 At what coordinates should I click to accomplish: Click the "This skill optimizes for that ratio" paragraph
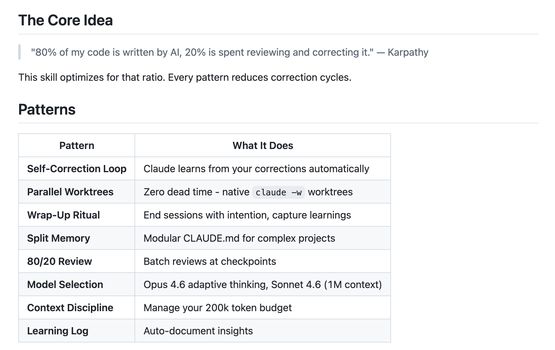[185, 77]
